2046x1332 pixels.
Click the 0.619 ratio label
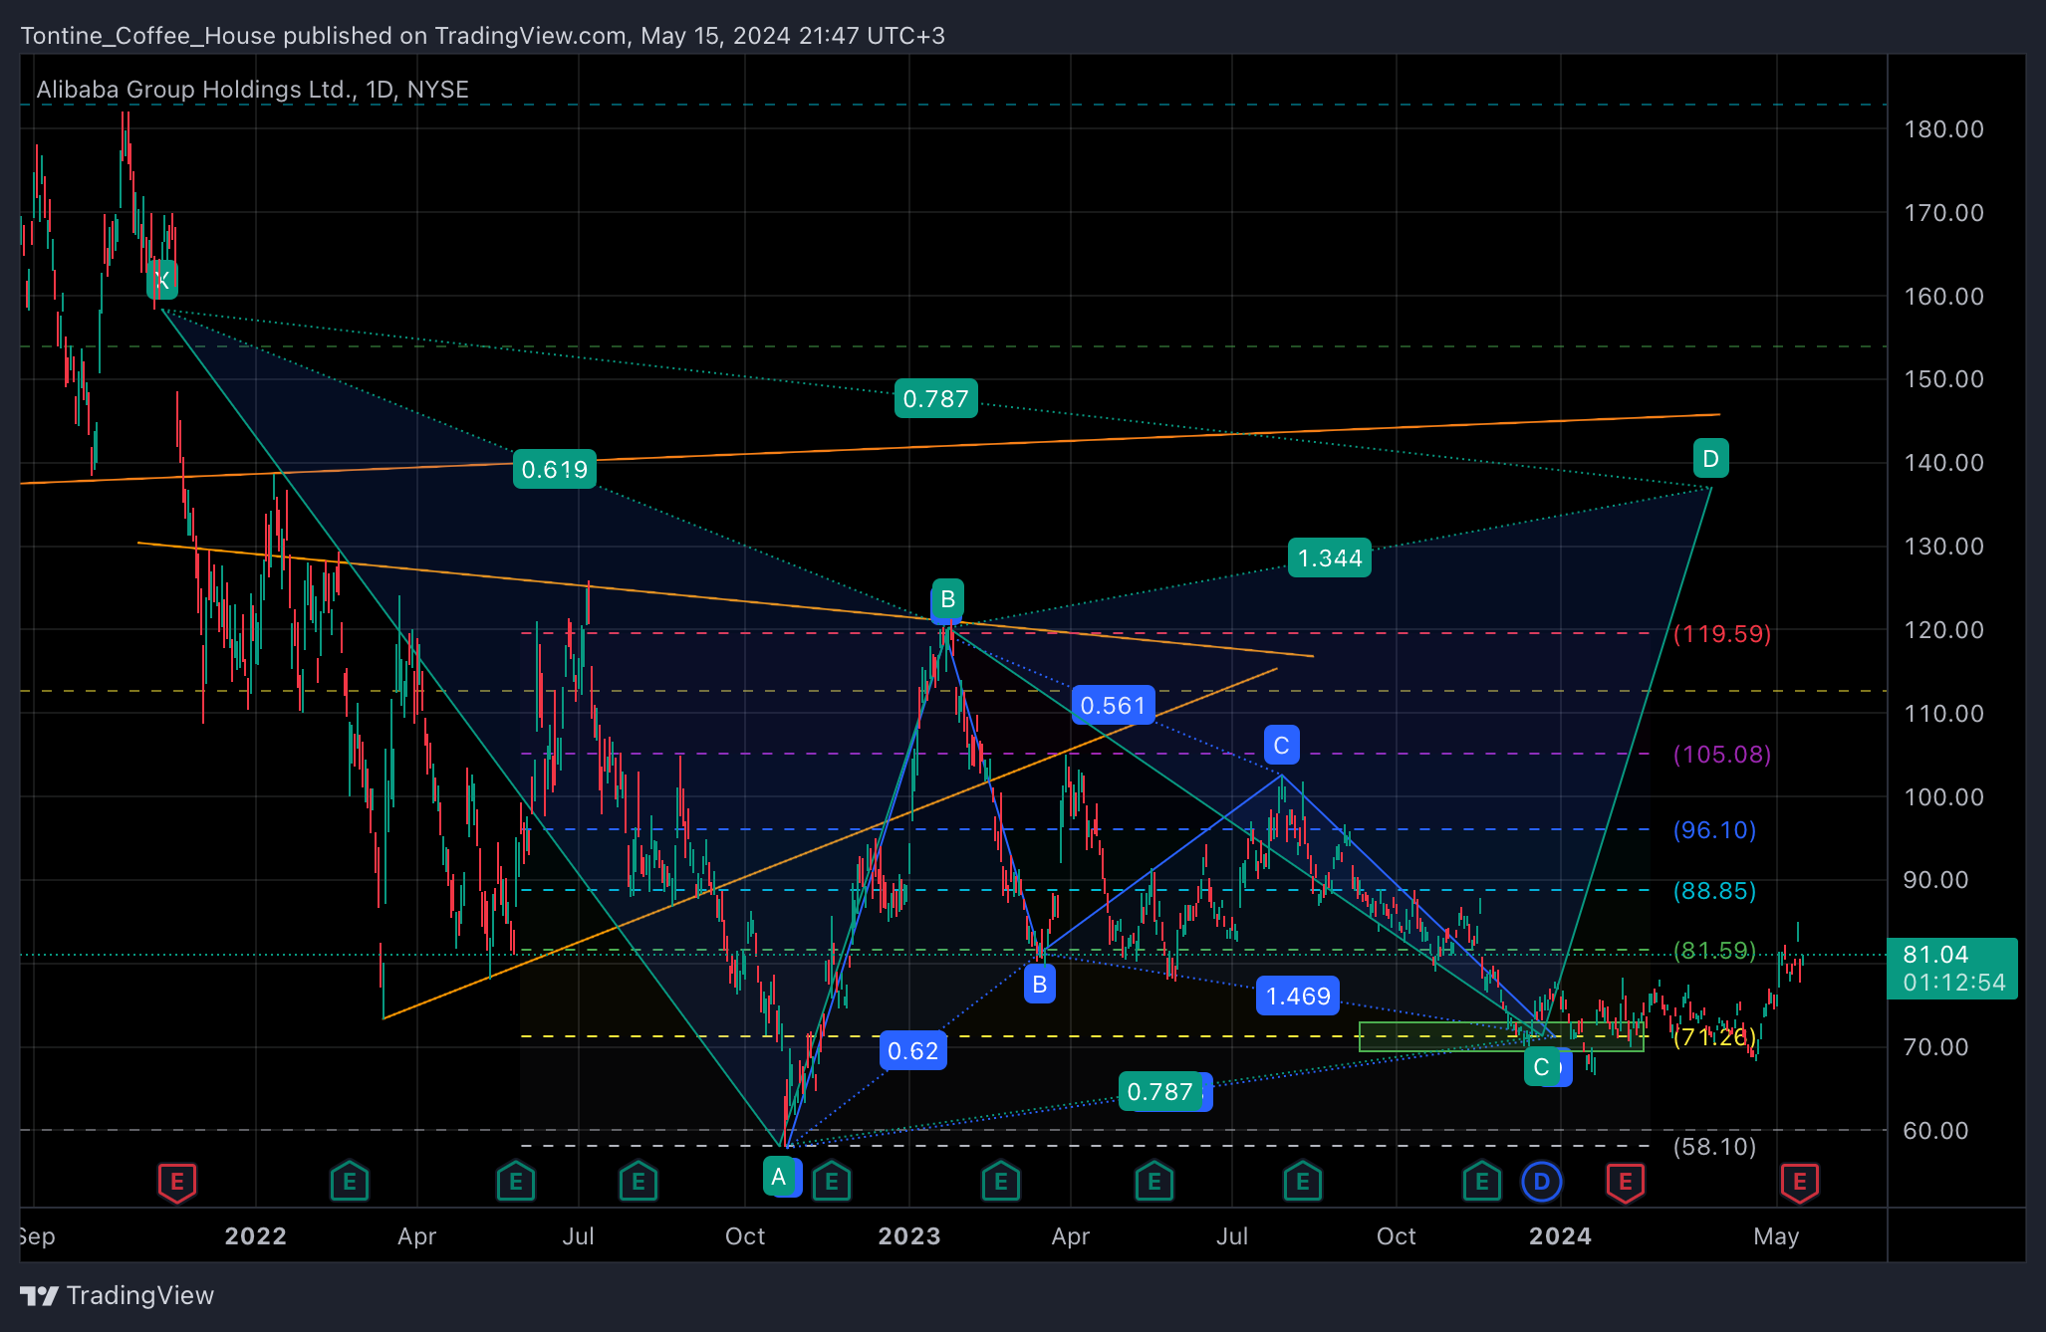(555, 469)
